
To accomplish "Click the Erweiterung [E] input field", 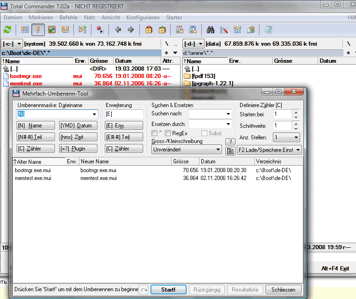I will pos(124,114).
